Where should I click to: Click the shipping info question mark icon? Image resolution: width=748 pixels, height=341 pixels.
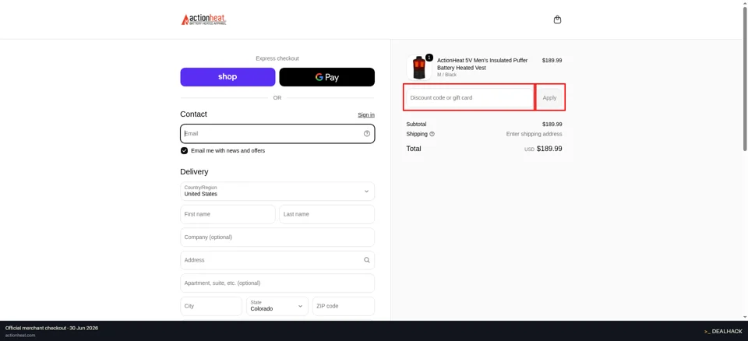(432, 134)
